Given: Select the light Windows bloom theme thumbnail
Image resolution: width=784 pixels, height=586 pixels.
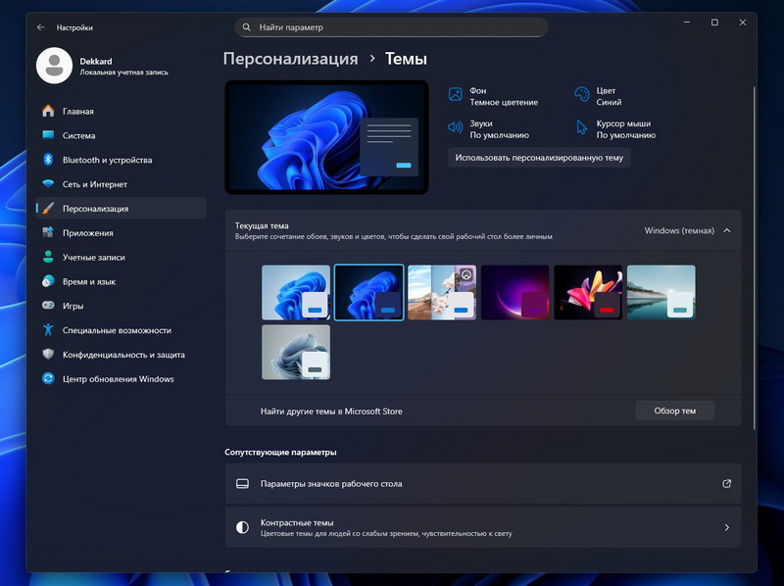Looking at the screenshot, I should pos(296,292).
